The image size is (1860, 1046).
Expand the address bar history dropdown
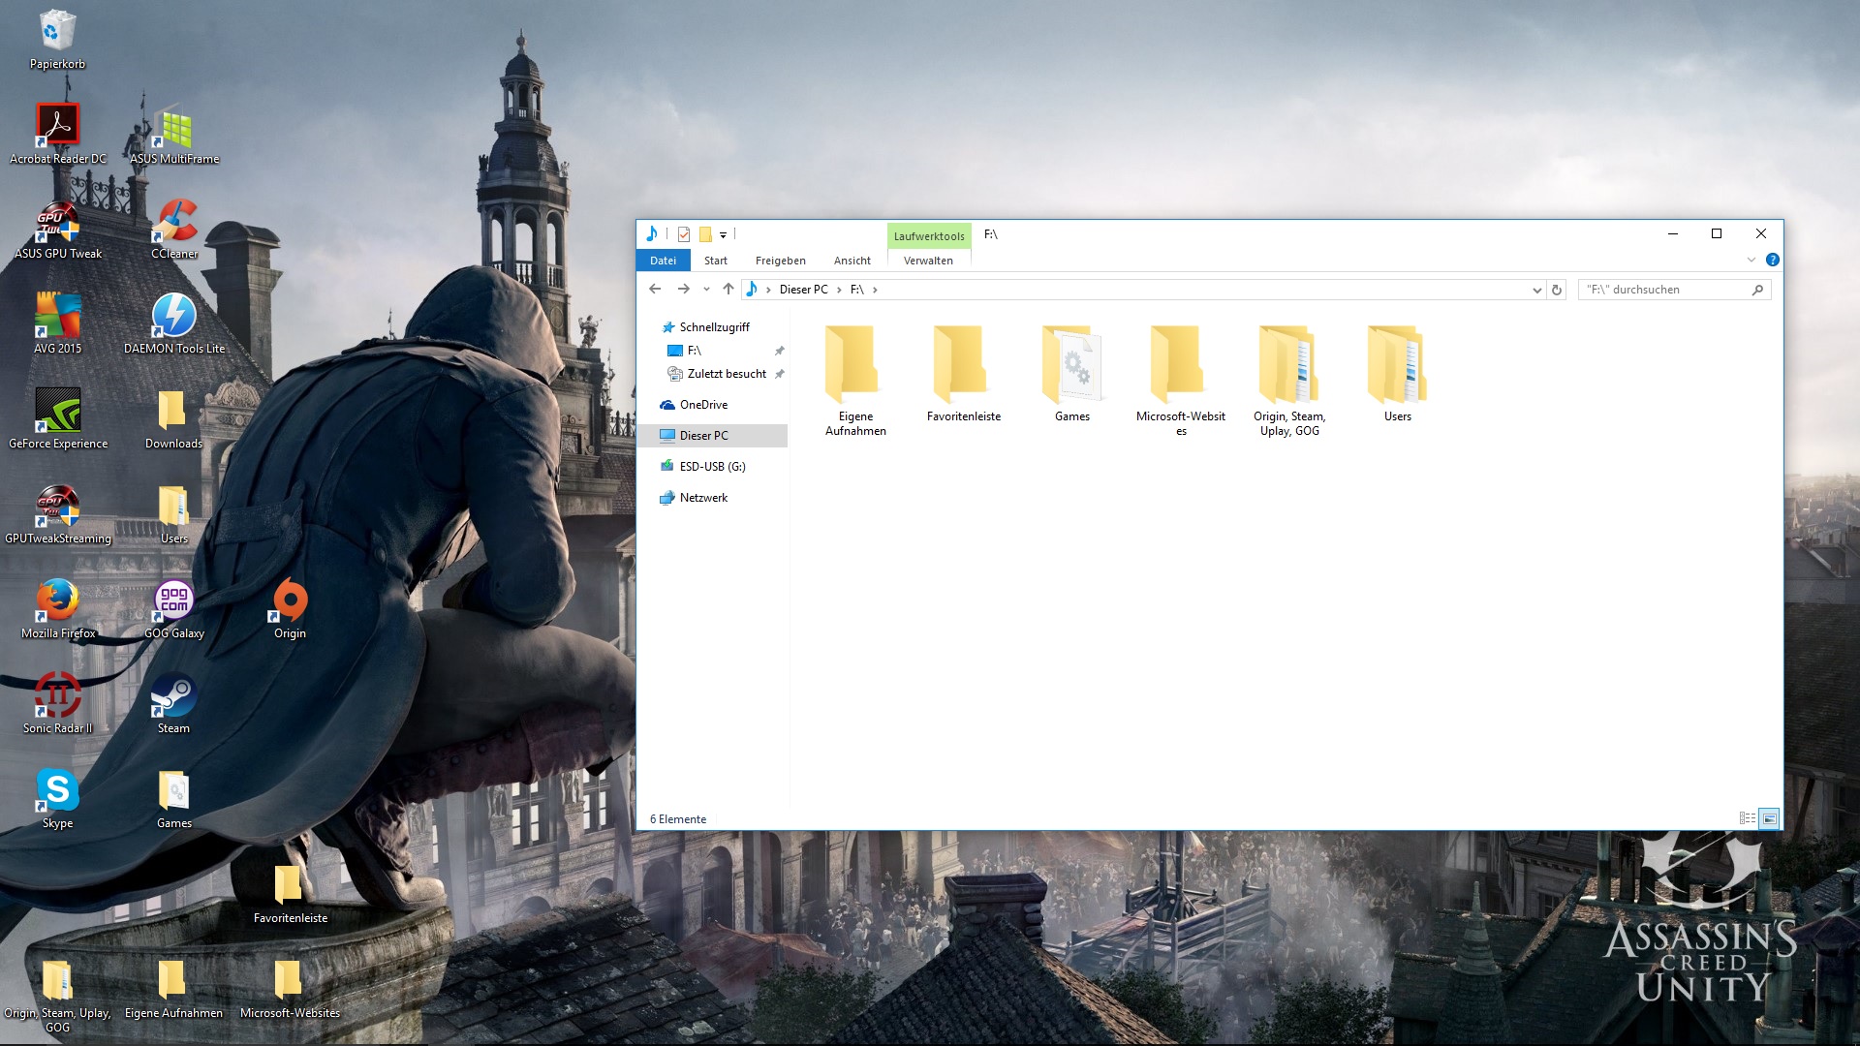(x=1536, y=290)
